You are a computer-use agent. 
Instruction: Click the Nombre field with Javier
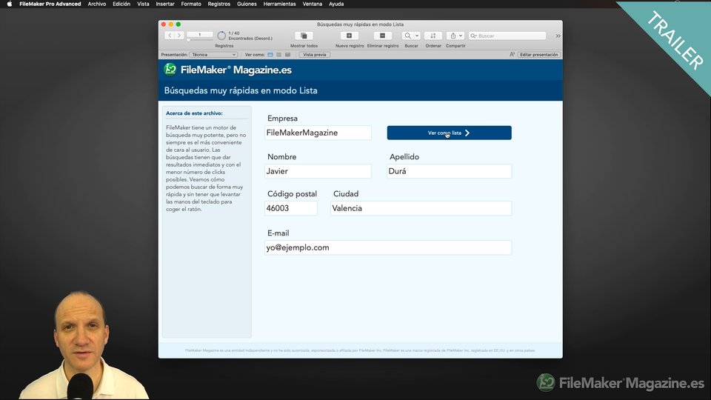click(318, 171)
